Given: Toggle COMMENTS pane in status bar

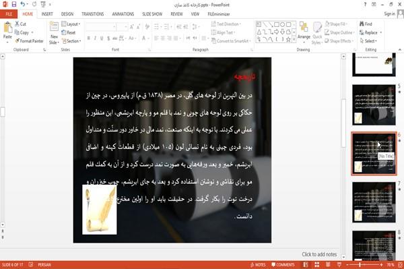Looking at the screenshot, I should point(283,265).
